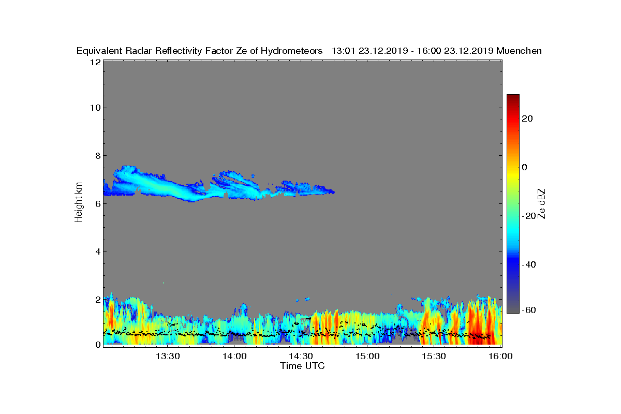Click the Ze dBZ colorbar title
The height and width of the screenshot is (414, 621).
tap(542, 203)
